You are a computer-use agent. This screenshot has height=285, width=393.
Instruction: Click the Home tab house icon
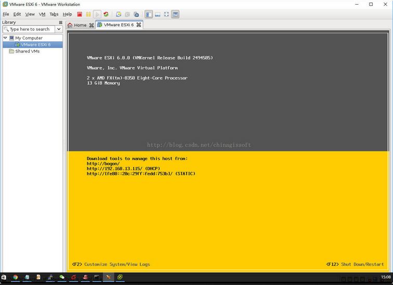70,25
